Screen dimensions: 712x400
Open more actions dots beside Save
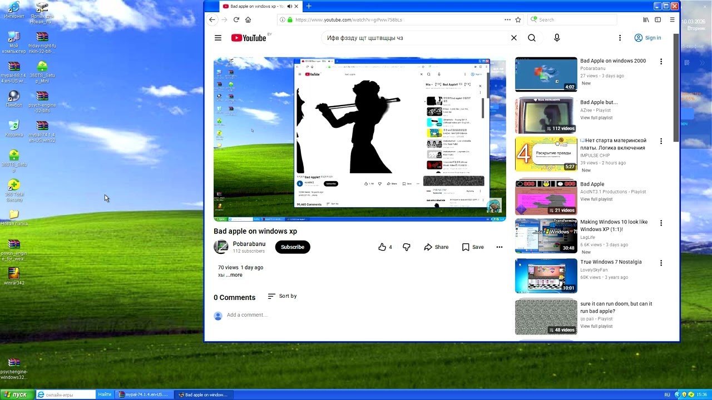tap(500, 247)
